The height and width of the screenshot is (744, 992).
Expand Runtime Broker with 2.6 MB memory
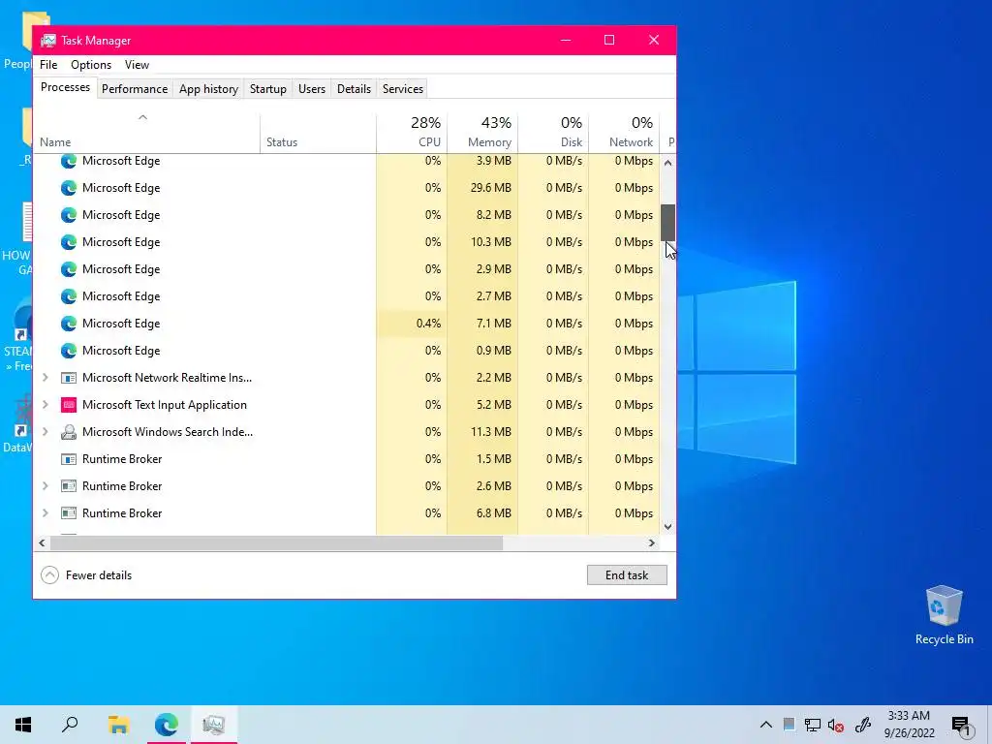click(45, 486)
